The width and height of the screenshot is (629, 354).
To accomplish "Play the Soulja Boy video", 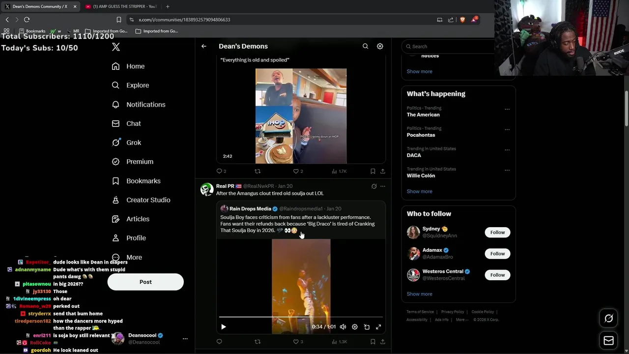I will pyautogui.click(x=224, y=327).
